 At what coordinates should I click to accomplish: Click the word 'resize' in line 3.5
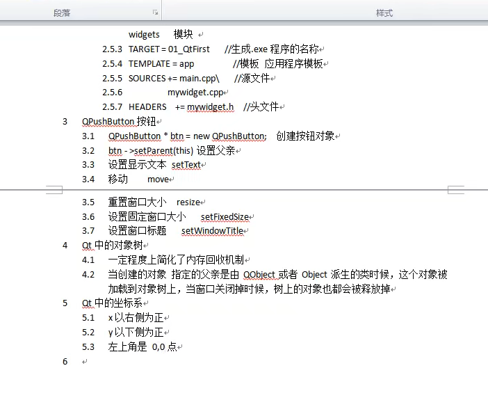[188, 202]
